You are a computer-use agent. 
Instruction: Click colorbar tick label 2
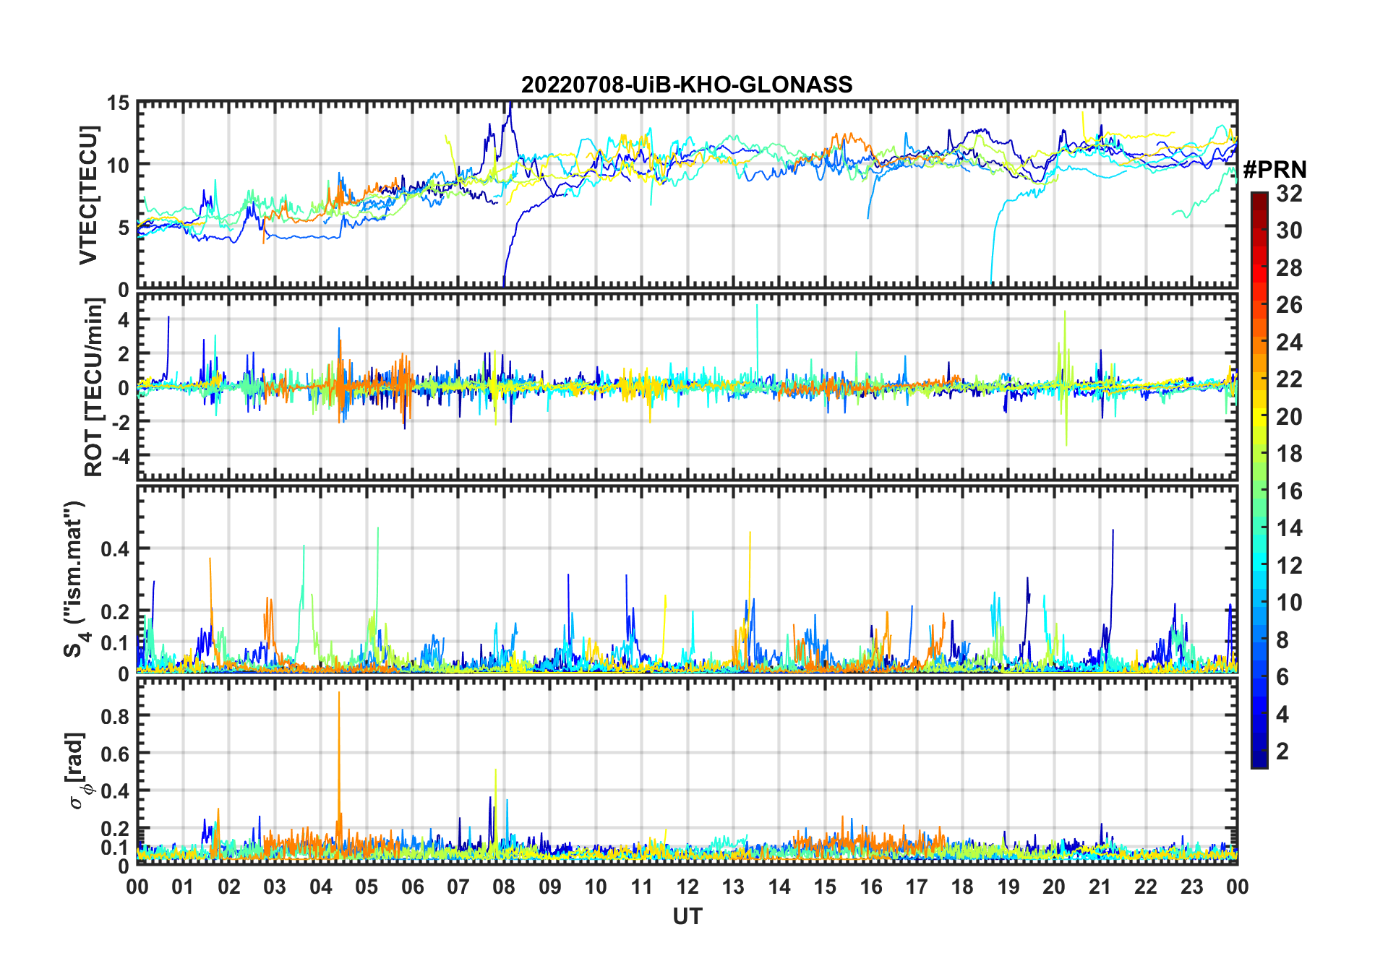click(x=1282, y=751)
